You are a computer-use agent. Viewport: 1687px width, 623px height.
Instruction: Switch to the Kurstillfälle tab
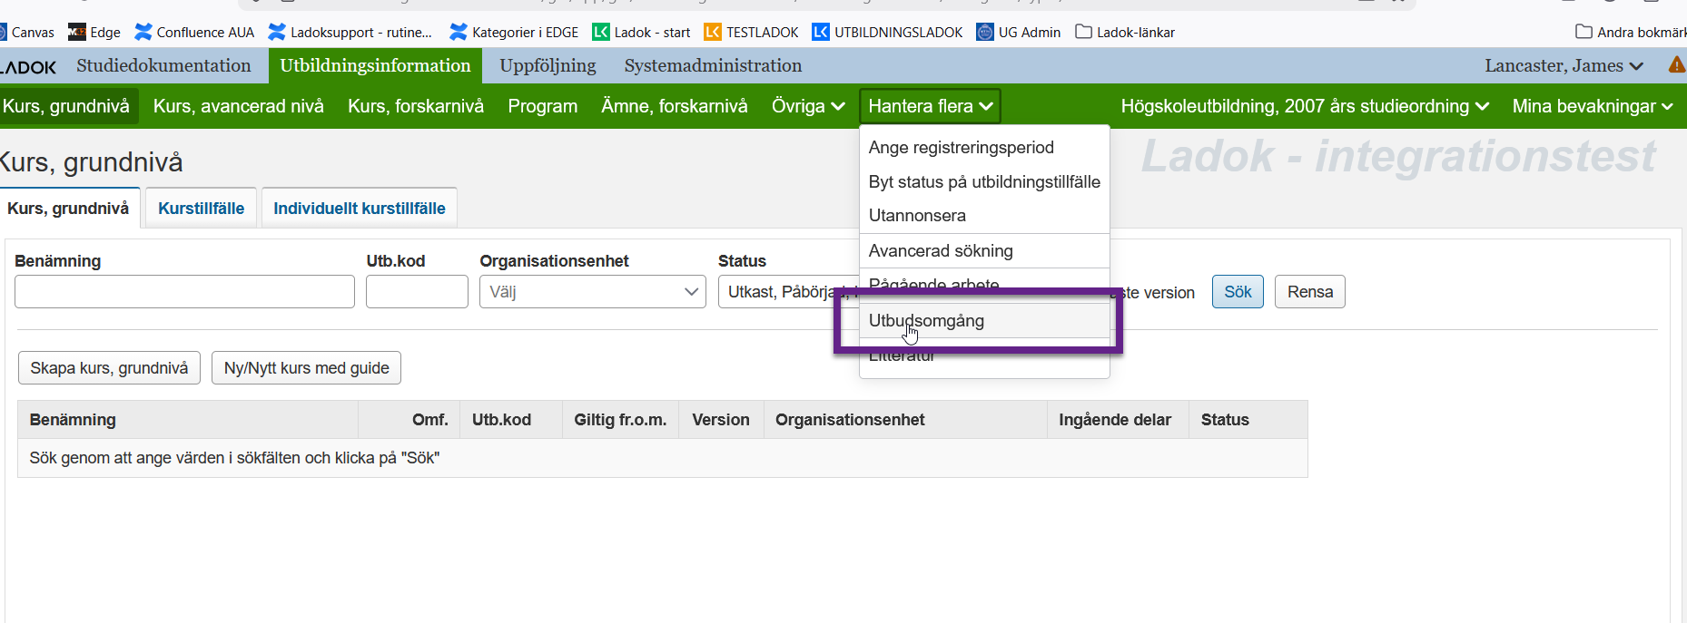[x=201, y=209]
